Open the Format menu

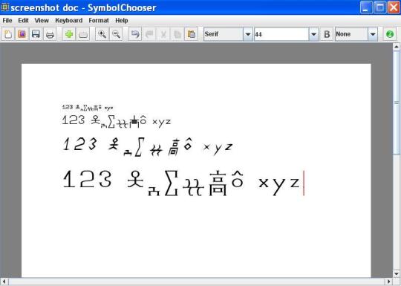(99, 20)
